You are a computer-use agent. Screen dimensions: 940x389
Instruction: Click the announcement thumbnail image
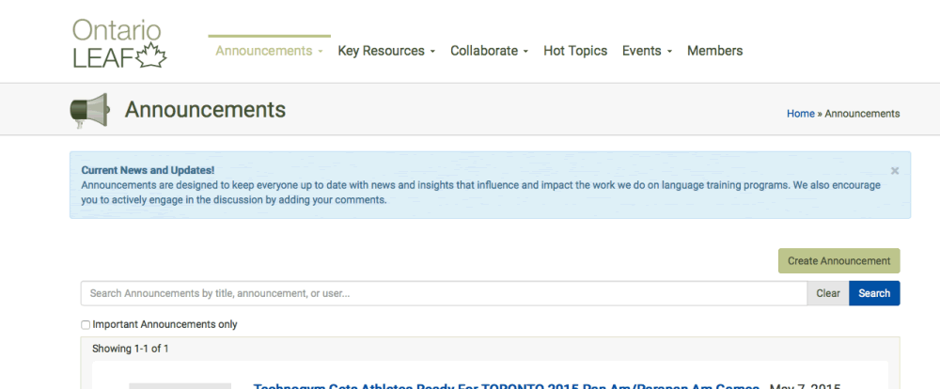click(x=180, y=385)
